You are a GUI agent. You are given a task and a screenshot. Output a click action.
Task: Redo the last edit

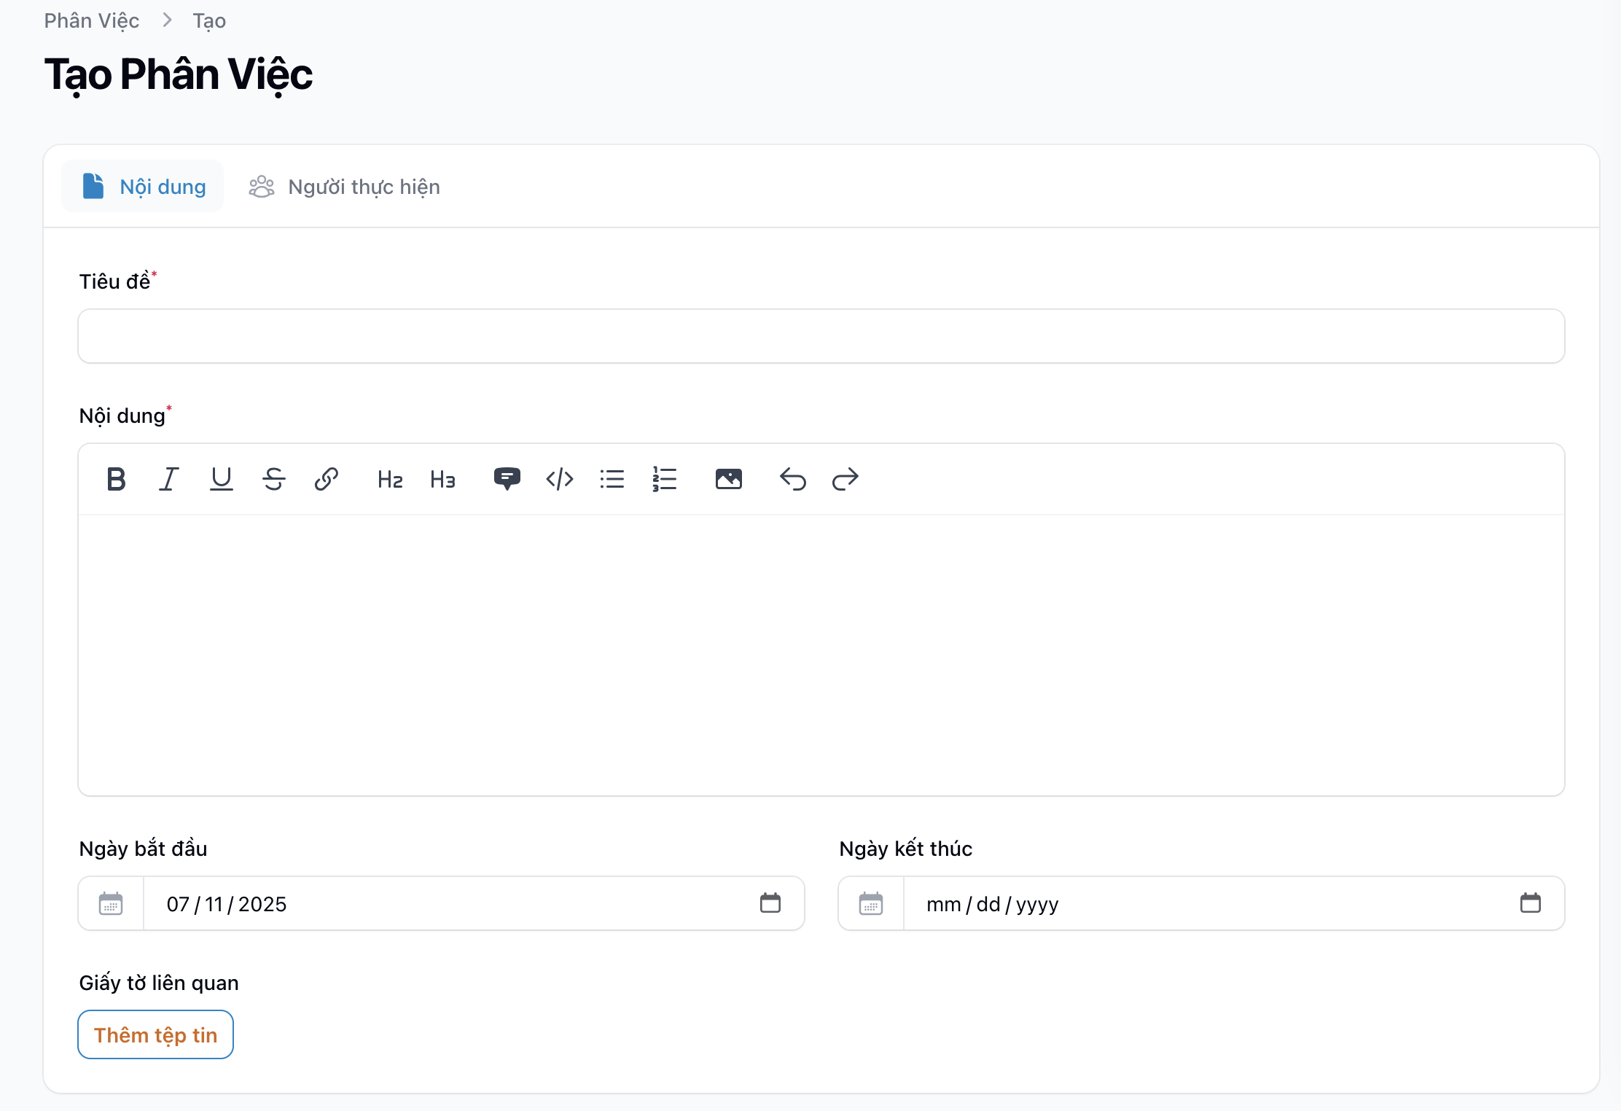tap(845, 479)
